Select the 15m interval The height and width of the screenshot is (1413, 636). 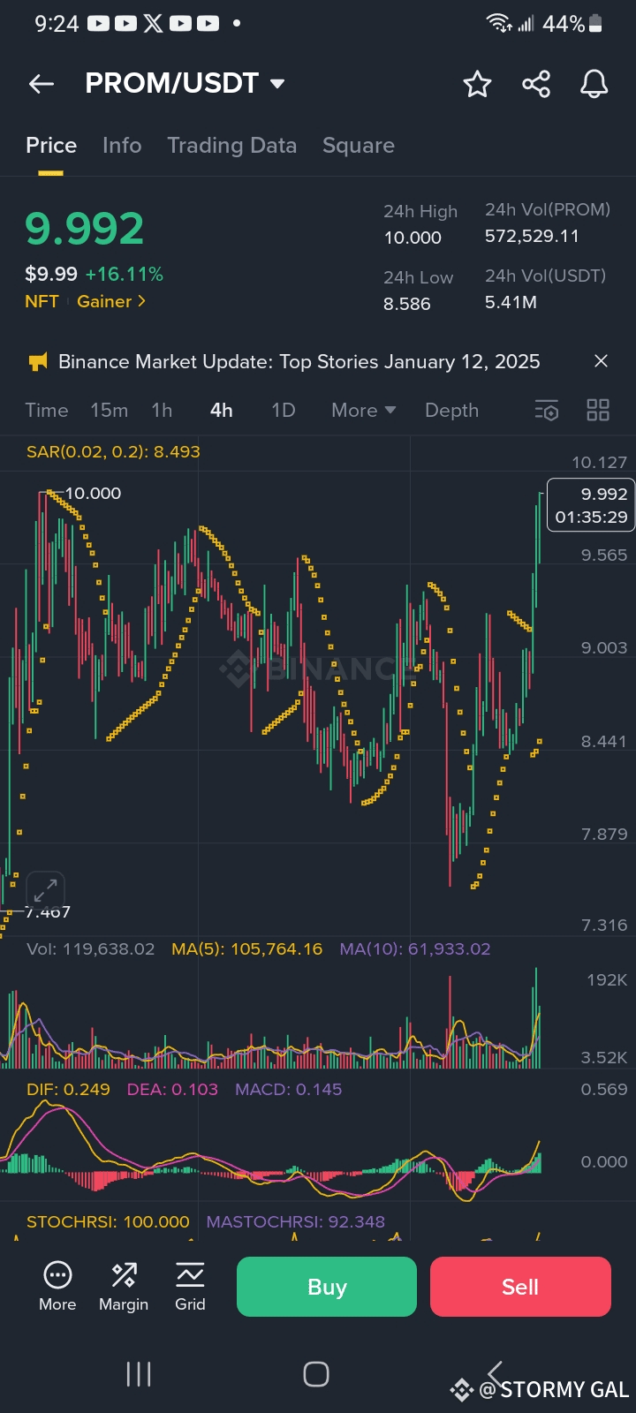(110, 410)
